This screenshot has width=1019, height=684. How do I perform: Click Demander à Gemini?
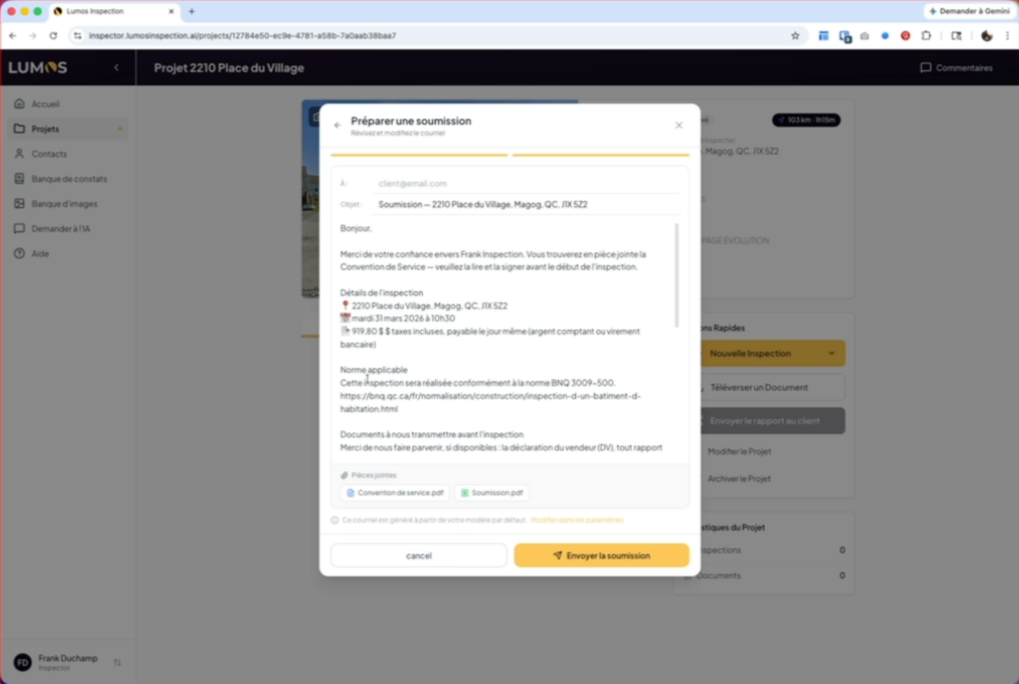(970, 11)
